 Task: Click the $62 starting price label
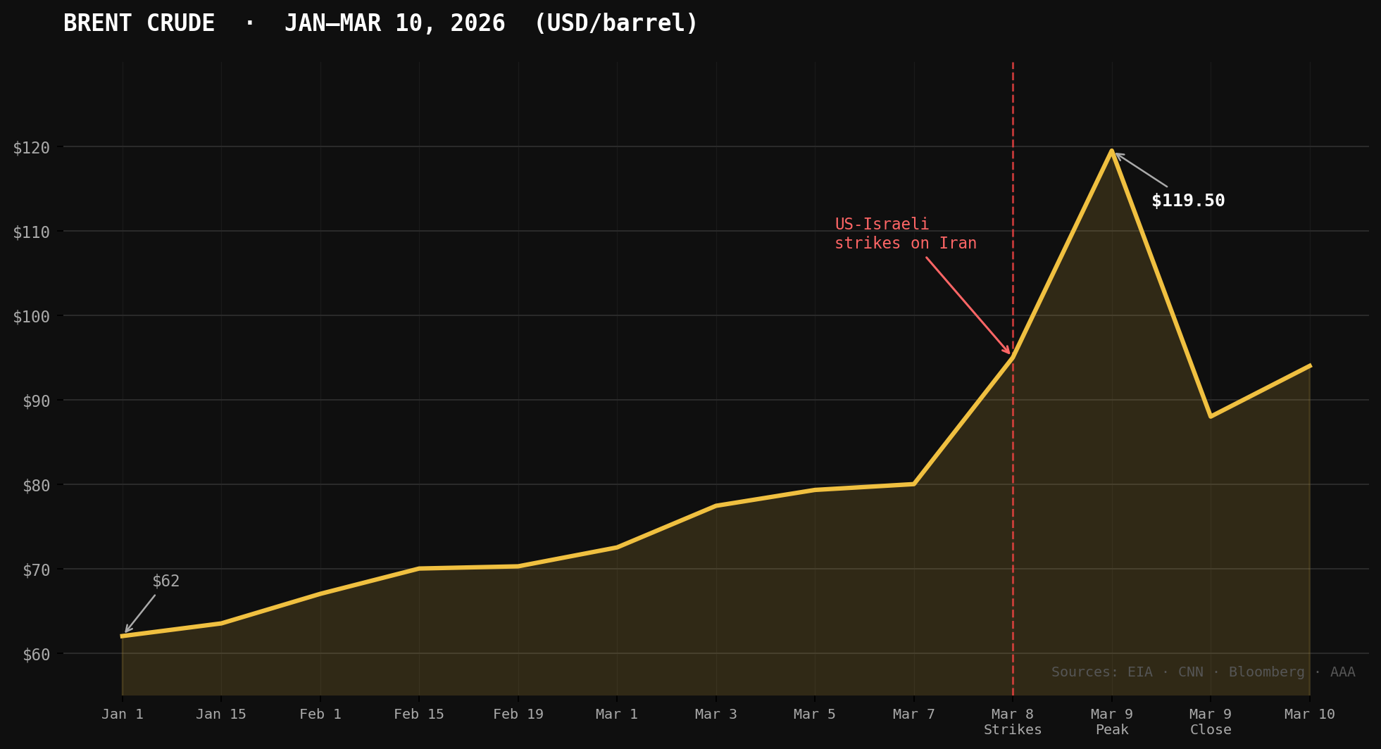tap(166, 581)
